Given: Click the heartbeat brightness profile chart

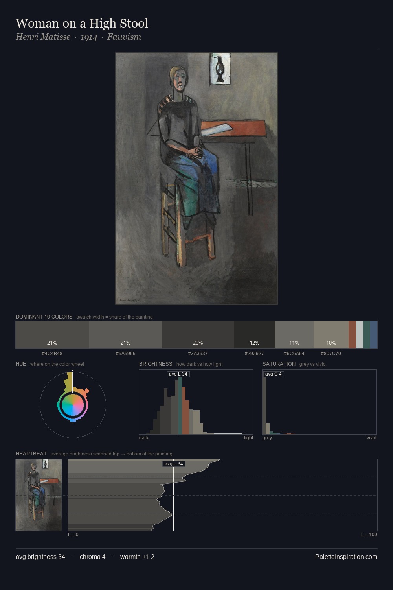Looking at the screenshot, I should pos(222,495).
